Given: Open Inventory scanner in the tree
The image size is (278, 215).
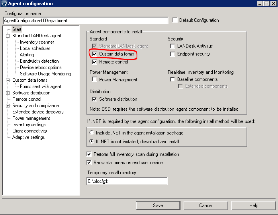Looking at the screenshot, I should click(x=37, y=42).
